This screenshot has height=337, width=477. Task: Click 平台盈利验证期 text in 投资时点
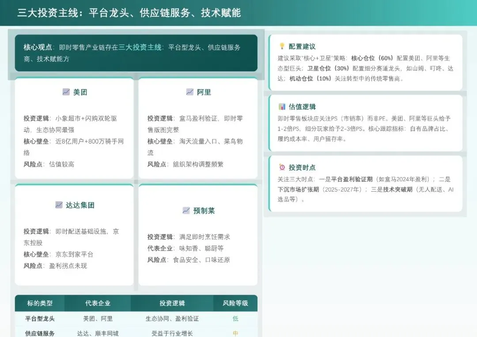click(352, 179)
